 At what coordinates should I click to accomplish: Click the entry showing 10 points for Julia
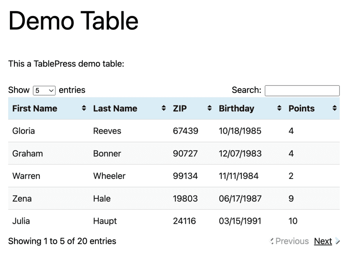point(293,221)
